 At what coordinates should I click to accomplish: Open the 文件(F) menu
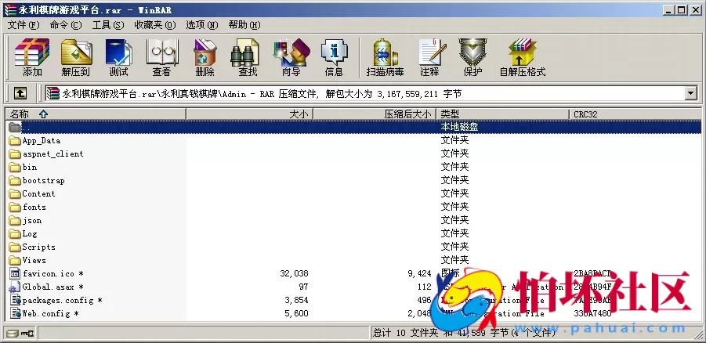24,25
